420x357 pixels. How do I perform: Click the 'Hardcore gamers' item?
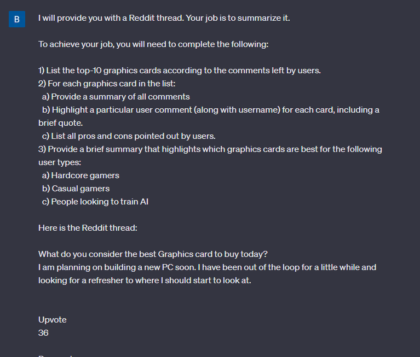point(80,175)
